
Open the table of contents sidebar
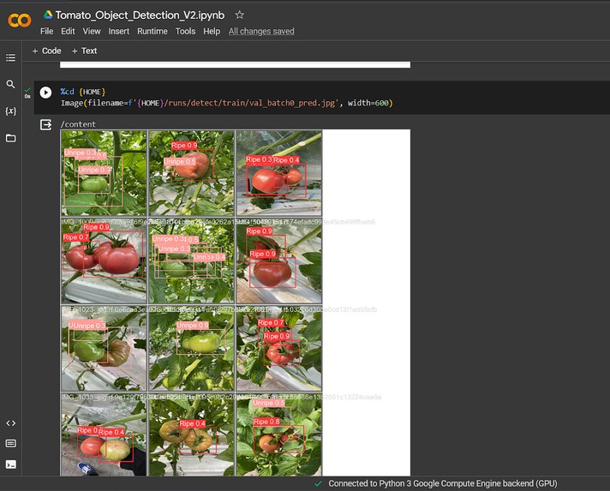coord(10,57)
